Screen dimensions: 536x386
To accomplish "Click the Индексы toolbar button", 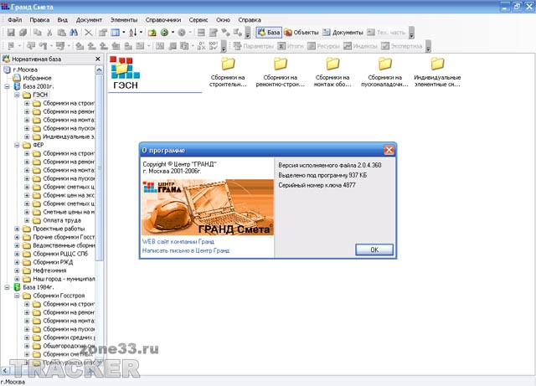I will (x=360, y=46).
